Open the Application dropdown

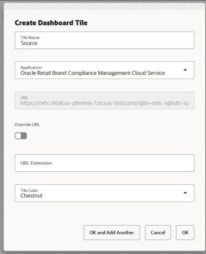105,70
